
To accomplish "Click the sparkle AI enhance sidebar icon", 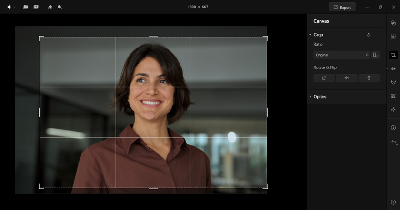I will 393,109.
